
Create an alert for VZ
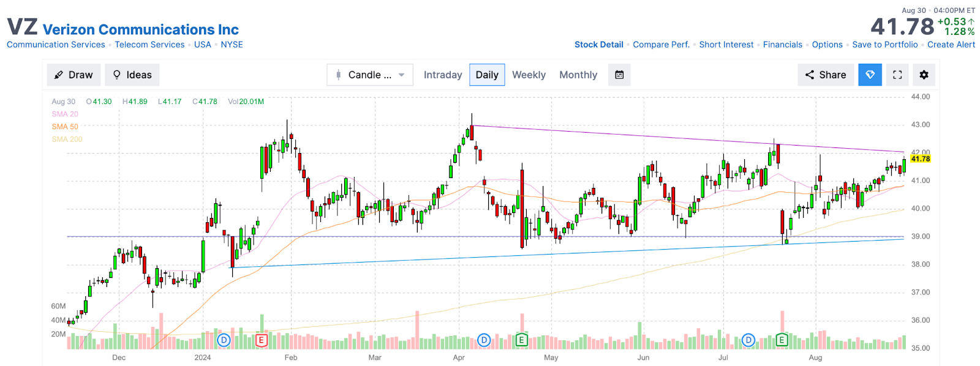pos(951,45)
